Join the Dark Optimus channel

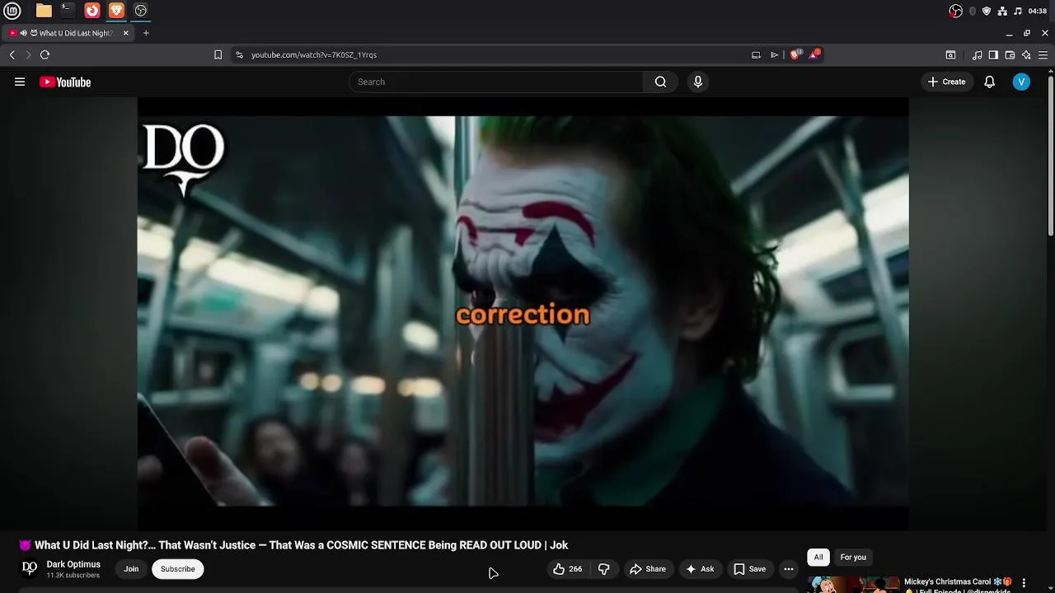click(131, 569)
